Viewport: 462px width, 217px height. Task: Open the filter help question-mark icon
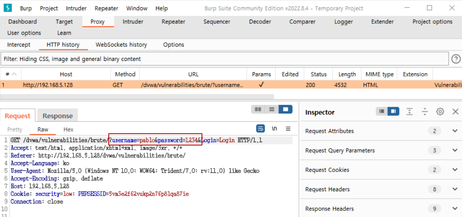[456, 59]
